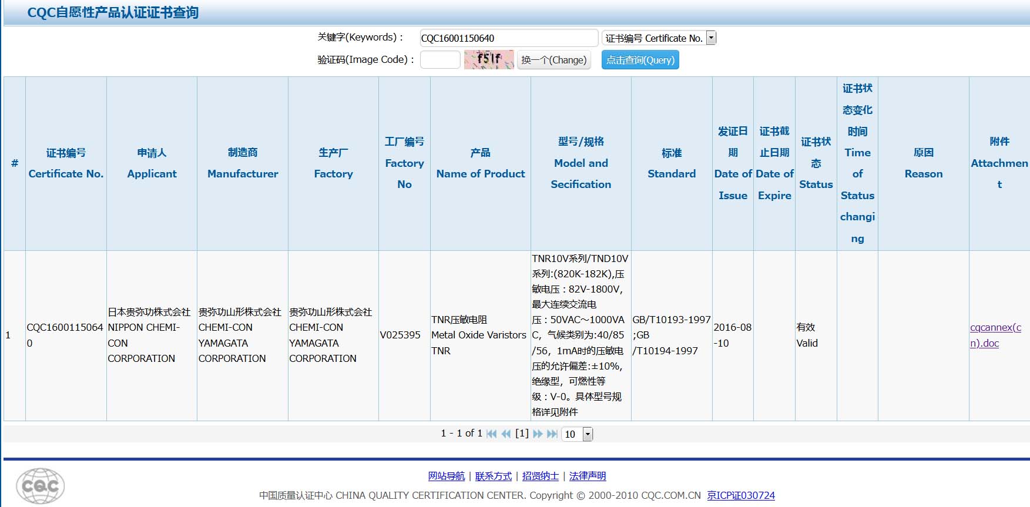Click the Attachment column header
Screen dimensions: 1030x507
click(x=999, y=163)
